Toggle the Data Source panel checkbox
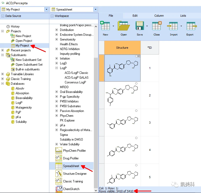The height and width of the screenshot is (193, 201). (x=3, y=16)
